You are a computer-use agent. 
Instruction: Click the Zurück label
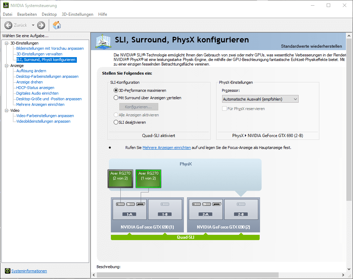[x=20, y=25]
